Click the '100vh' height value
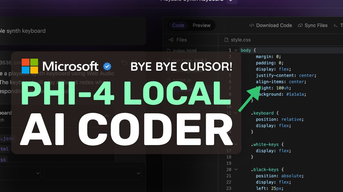Screen dimensions: 343x192 282,88
